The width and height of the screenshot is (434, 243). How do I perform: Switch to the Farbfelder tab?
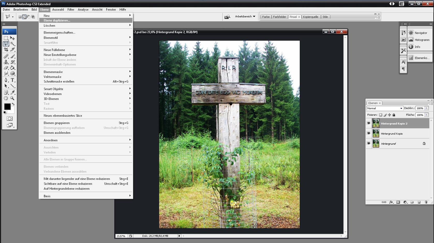point(279,17)
